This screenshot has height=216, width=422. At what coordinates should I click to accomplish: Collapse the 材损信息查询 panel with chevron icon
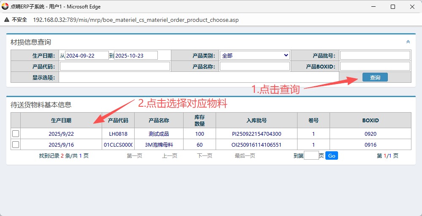pos(408,42)
